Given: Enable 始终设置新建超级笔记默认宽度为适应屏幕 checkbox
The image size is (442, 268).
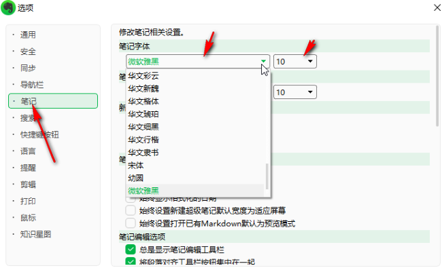Looking at the screenshot, I should point(131,210).
